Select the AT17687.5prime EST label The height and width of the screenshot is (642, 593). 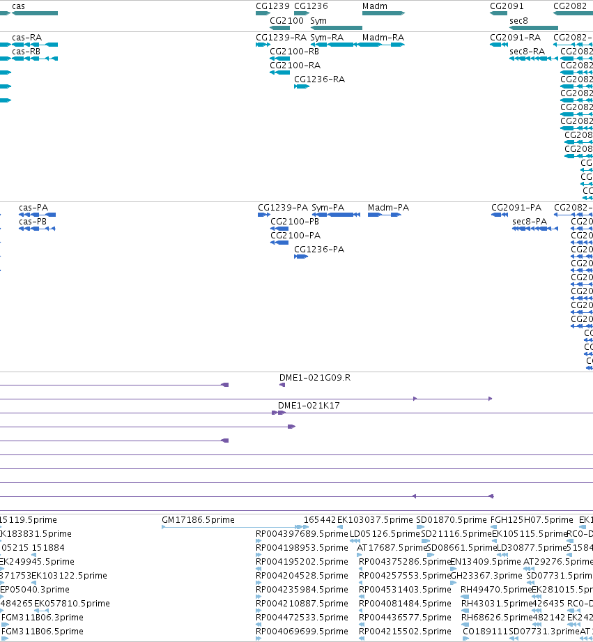coord(392,548)
